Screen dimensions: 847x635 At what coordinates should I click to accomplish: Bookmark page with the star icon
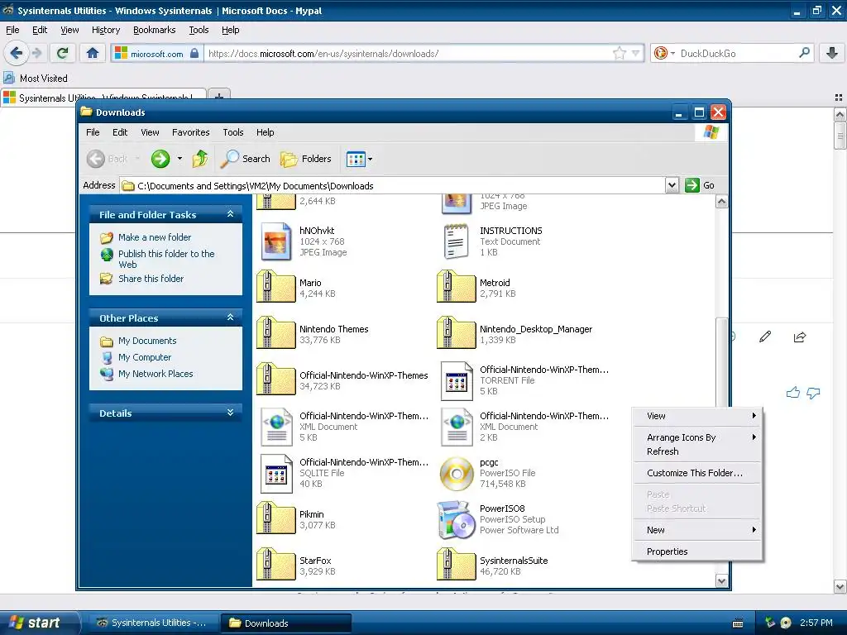point(619,53)
